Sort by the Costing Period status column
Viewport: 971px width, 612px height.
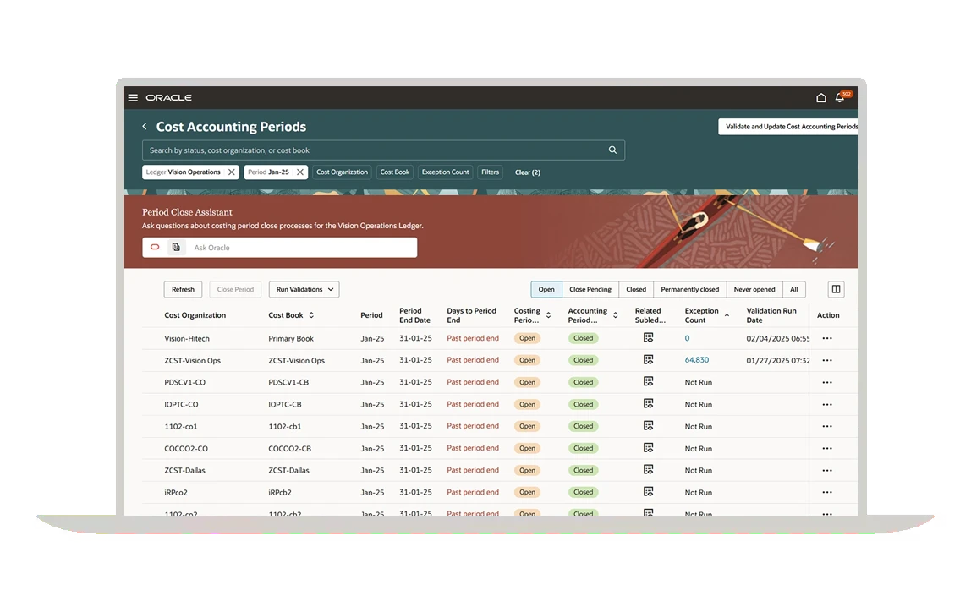pos(549,315)
